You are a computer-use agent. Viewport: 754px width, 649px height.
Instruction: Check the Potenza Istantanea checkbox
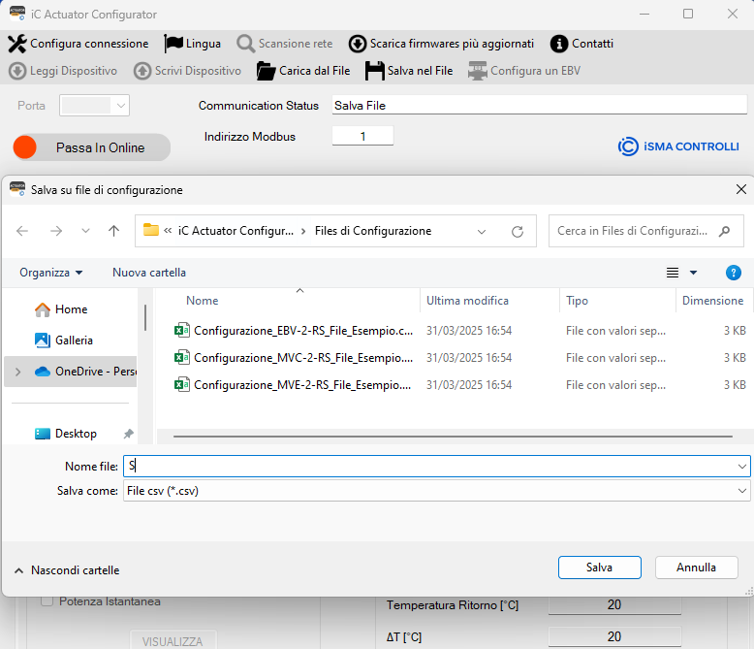(47, 601)
